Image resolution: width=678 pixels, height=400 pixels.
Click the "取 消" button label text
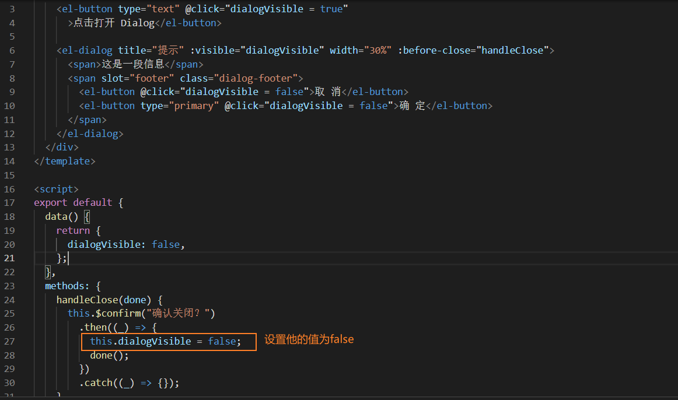[x=328, y=92]
